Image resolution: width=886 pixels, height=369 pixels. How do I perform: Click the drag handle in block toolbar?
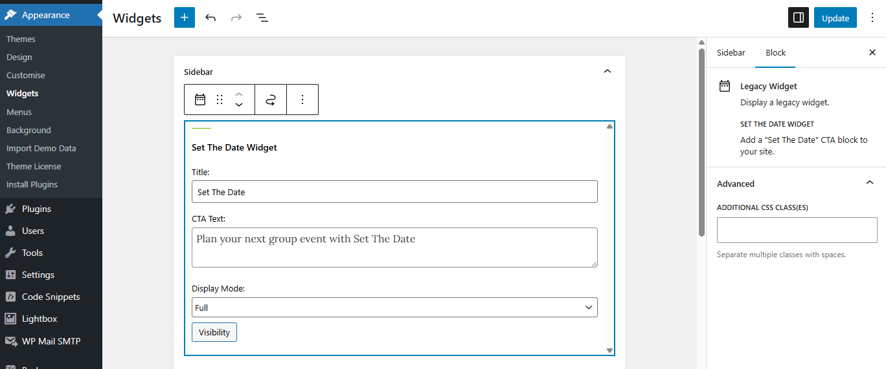[220, 100]
